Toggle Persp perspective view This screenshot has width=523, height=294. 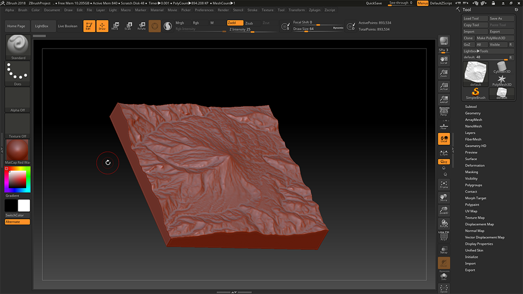point(444,112)
